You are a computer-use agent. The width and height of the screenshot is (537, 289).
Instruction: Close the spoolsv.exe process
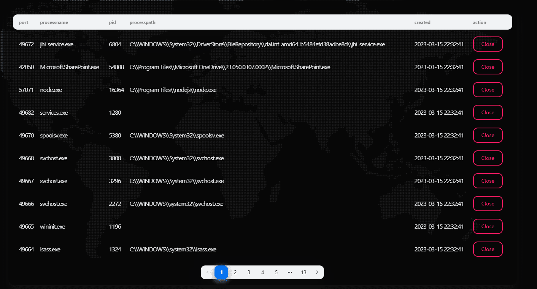[488, 135]
